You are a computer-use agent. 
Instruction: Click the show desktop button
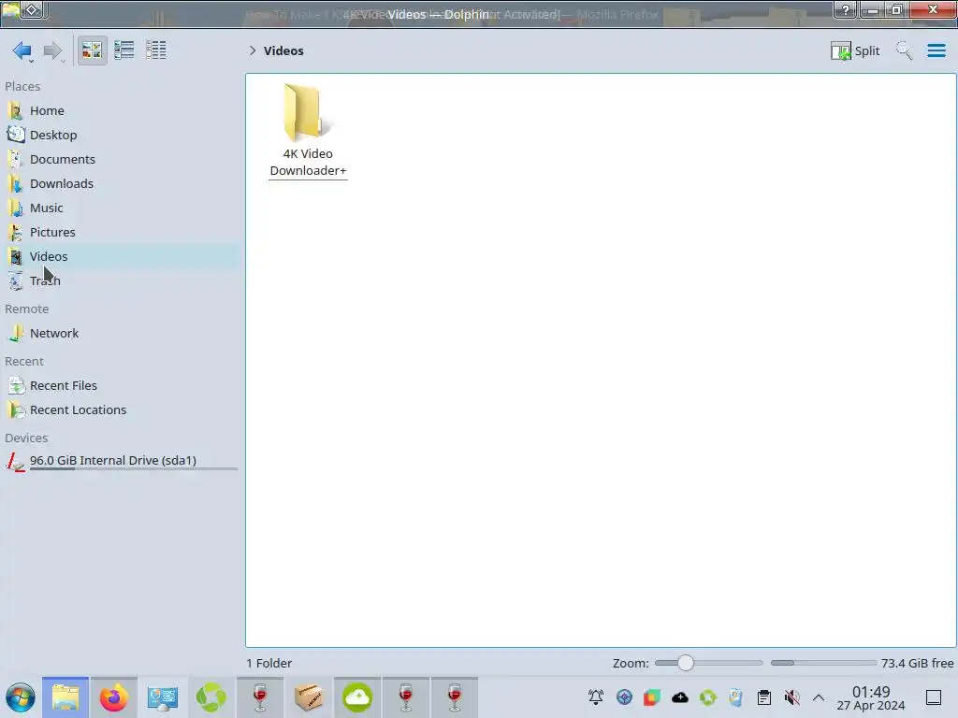coord(934,697)
